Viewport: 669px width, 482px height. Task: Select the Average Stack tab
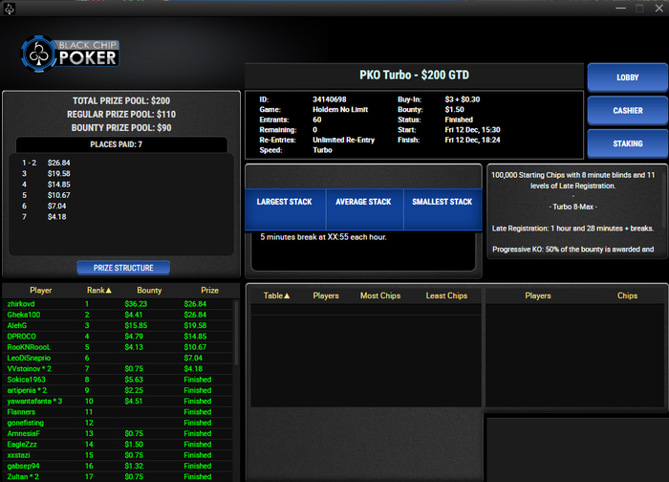pos(363,209)
